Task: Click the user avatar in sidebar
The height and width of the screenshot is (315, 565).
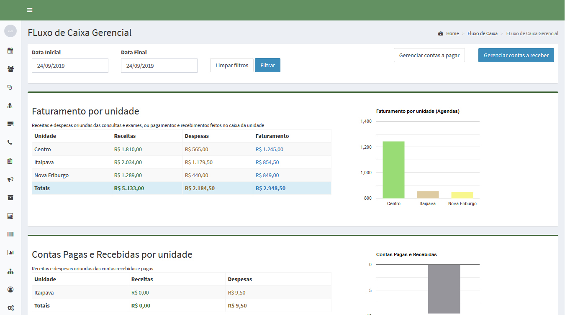Action: click(x=10, y=31)
